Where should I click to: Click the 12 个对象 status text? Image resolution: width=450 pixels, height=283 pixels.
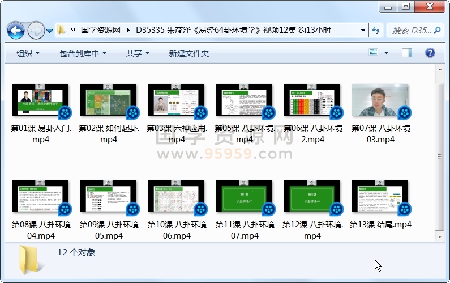click(x=76, y=252)
